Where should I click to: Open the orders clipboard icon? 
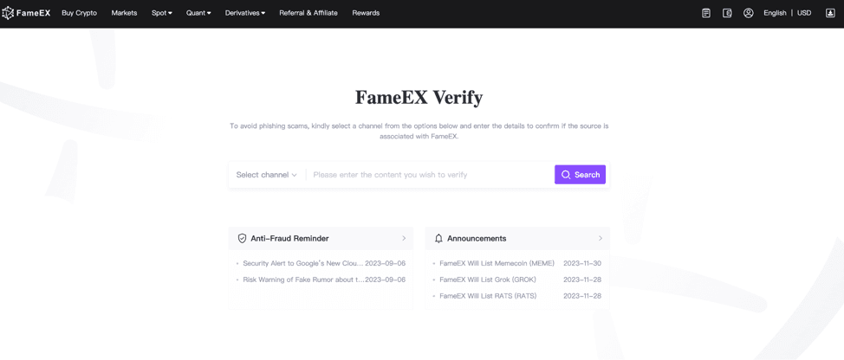[706, 13]
